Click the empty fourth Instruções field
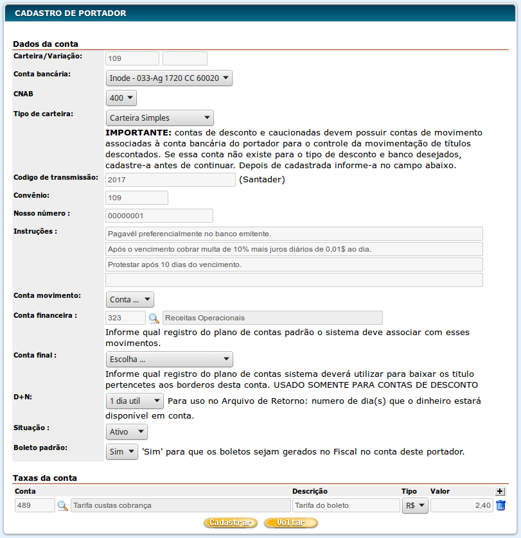521x538 pixels. click(294, 280)
